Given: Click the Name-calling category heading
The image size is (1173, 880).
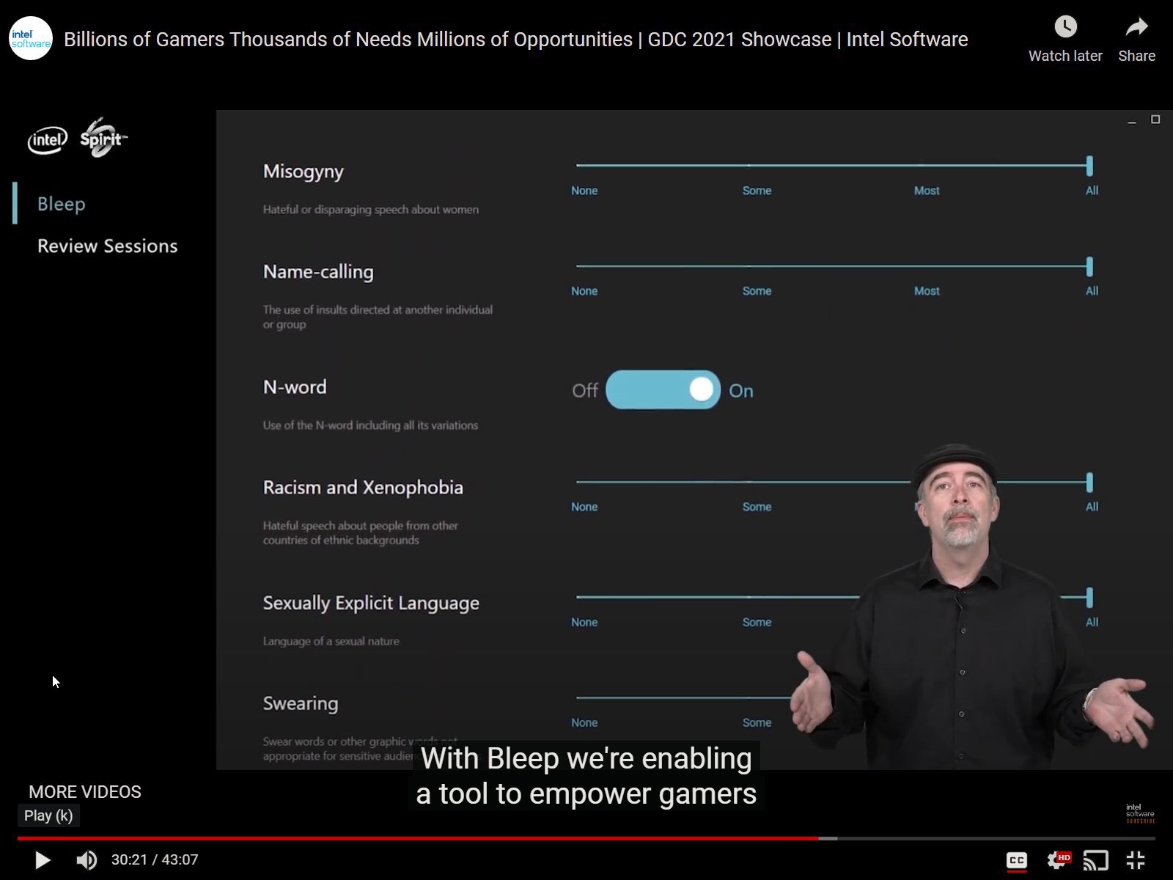Looking at the screenshot, I should tap(318, 272).
